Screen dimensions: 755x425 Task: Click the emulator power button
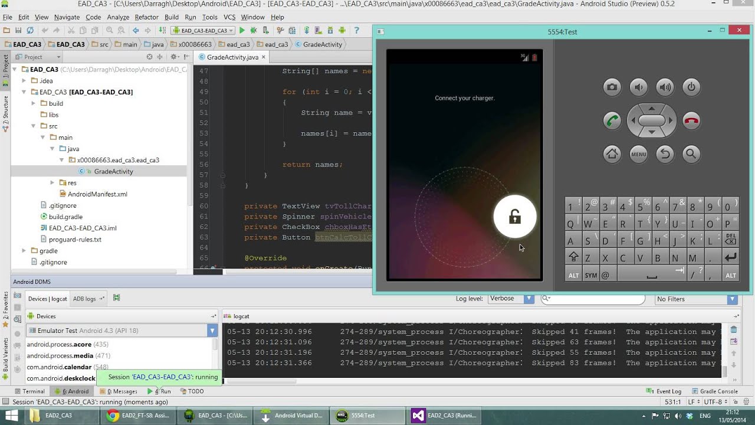tap(691, 87)
